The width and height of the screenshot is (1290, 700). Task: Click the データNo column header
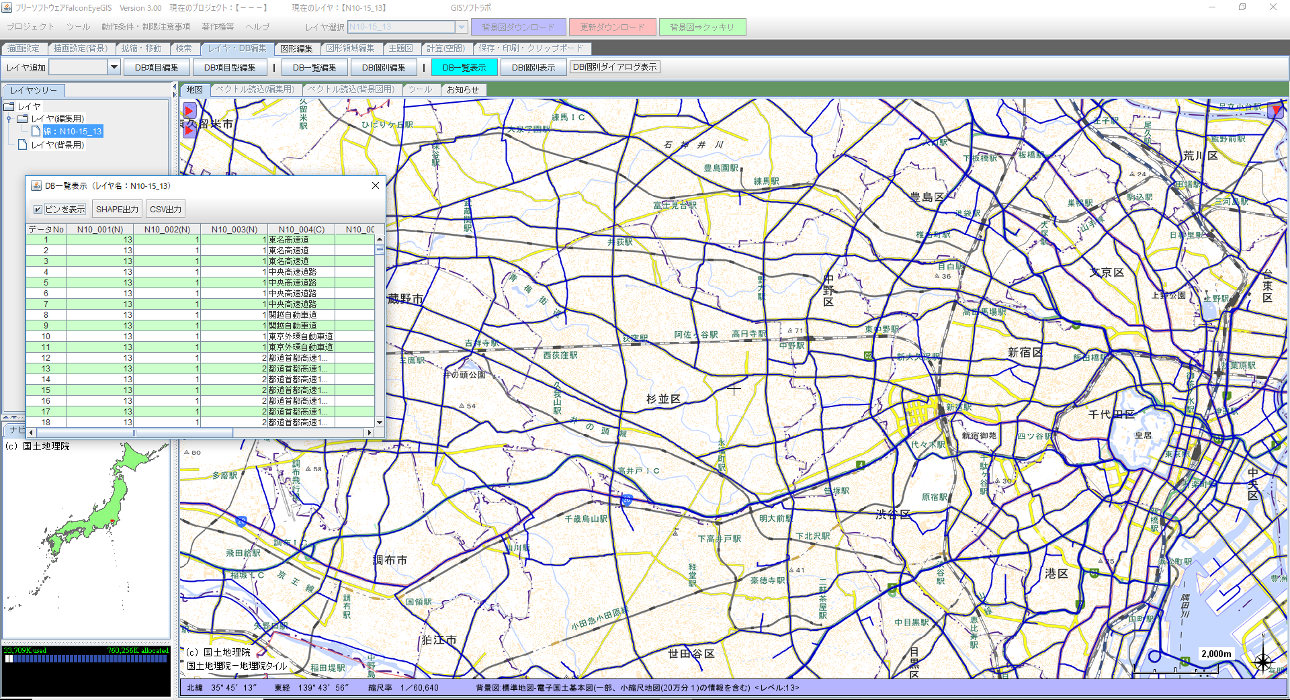point(46,229)
